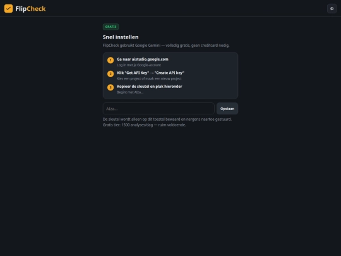Click the "De sleutel wordt alleen" privacy note
Screen dimensions: 341x256
[x=167, y=119]
